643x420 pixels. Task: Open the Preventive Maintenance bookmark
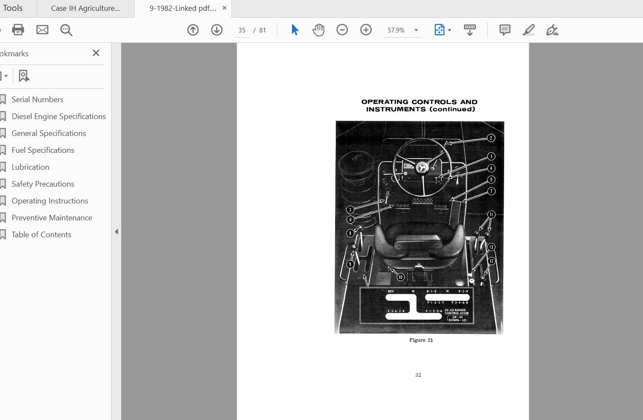pos(52,218)
